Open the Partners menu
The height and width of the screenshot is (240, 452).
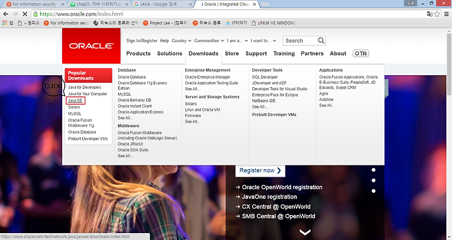tap(312, 53)
